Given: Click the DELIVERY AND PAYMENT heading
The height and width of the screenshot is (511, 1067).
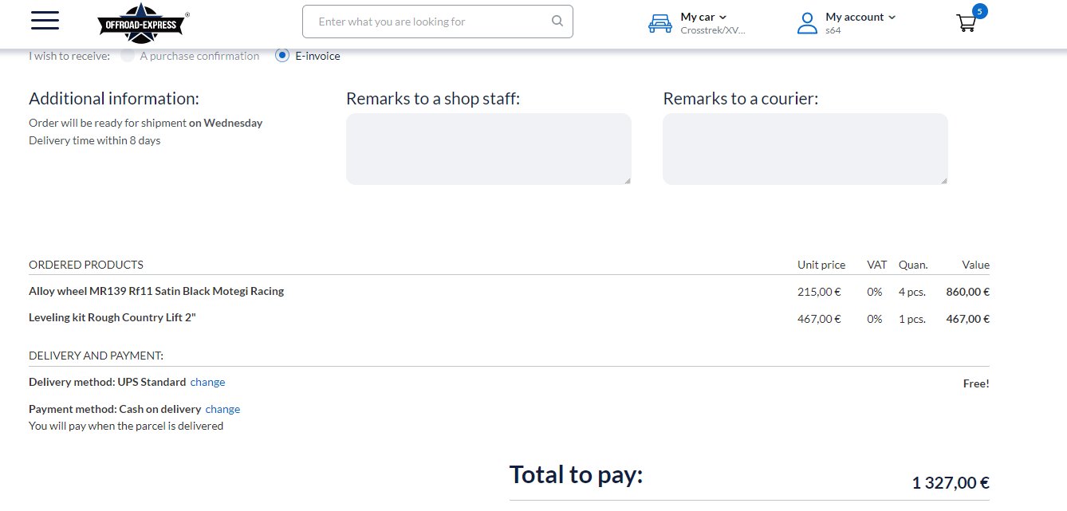Looking at the screenshot, I should 96,356.
